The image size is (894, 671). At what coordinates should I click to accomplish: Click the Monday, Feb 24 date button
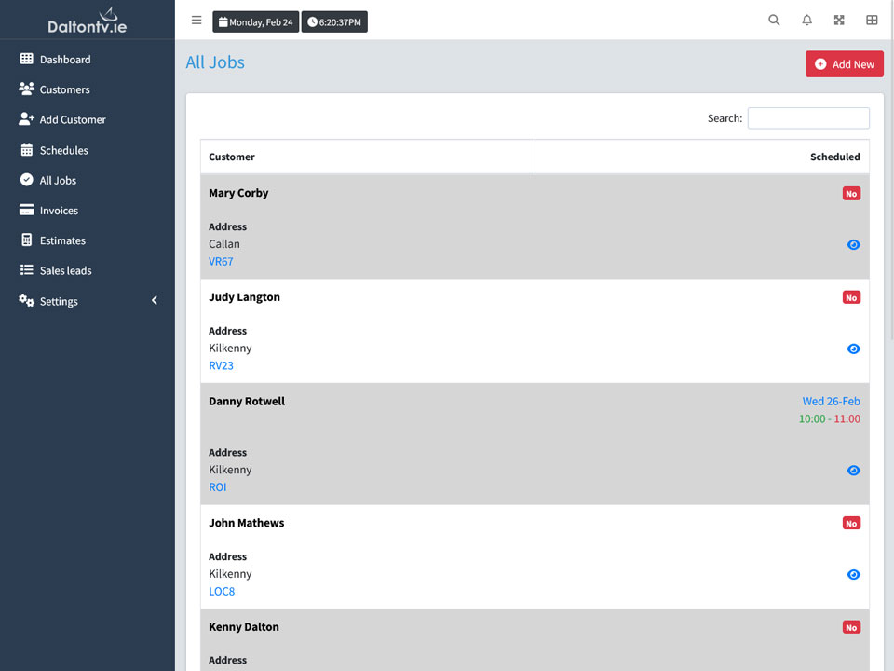tap(255, 21)
